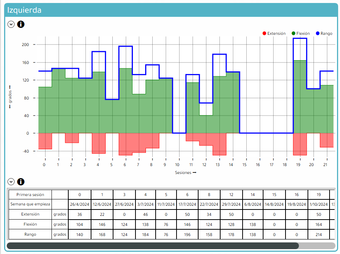The height and width of the screenshot is (254, 340).
Task: Click Flexión value 164
Action: click(x=318, y=224)
